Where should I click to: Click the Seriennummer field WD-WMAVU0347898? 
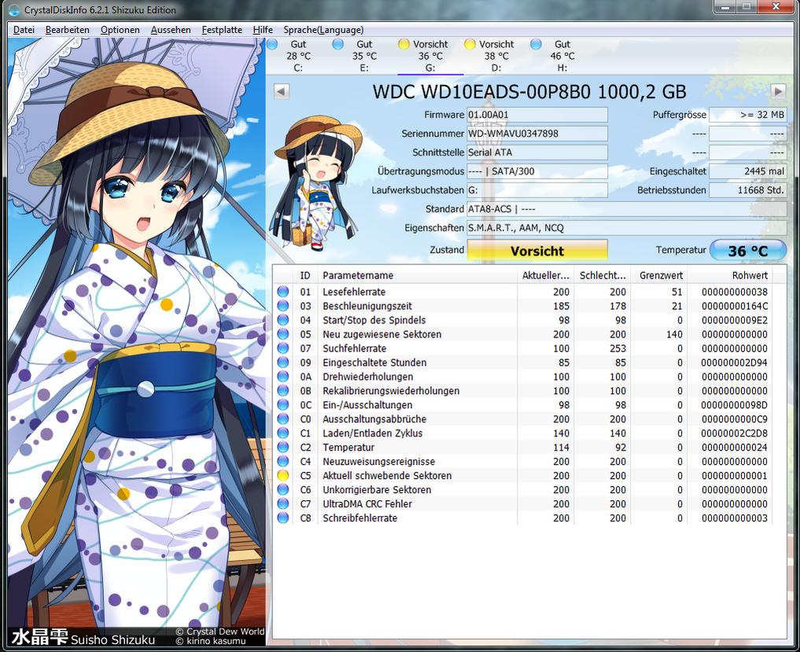(x=537, y=134)
